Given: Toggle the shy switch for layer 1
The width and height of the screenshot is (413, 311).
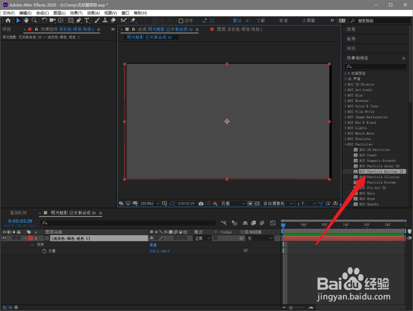Looking at the screenshot, I should [x=152, y=238].
